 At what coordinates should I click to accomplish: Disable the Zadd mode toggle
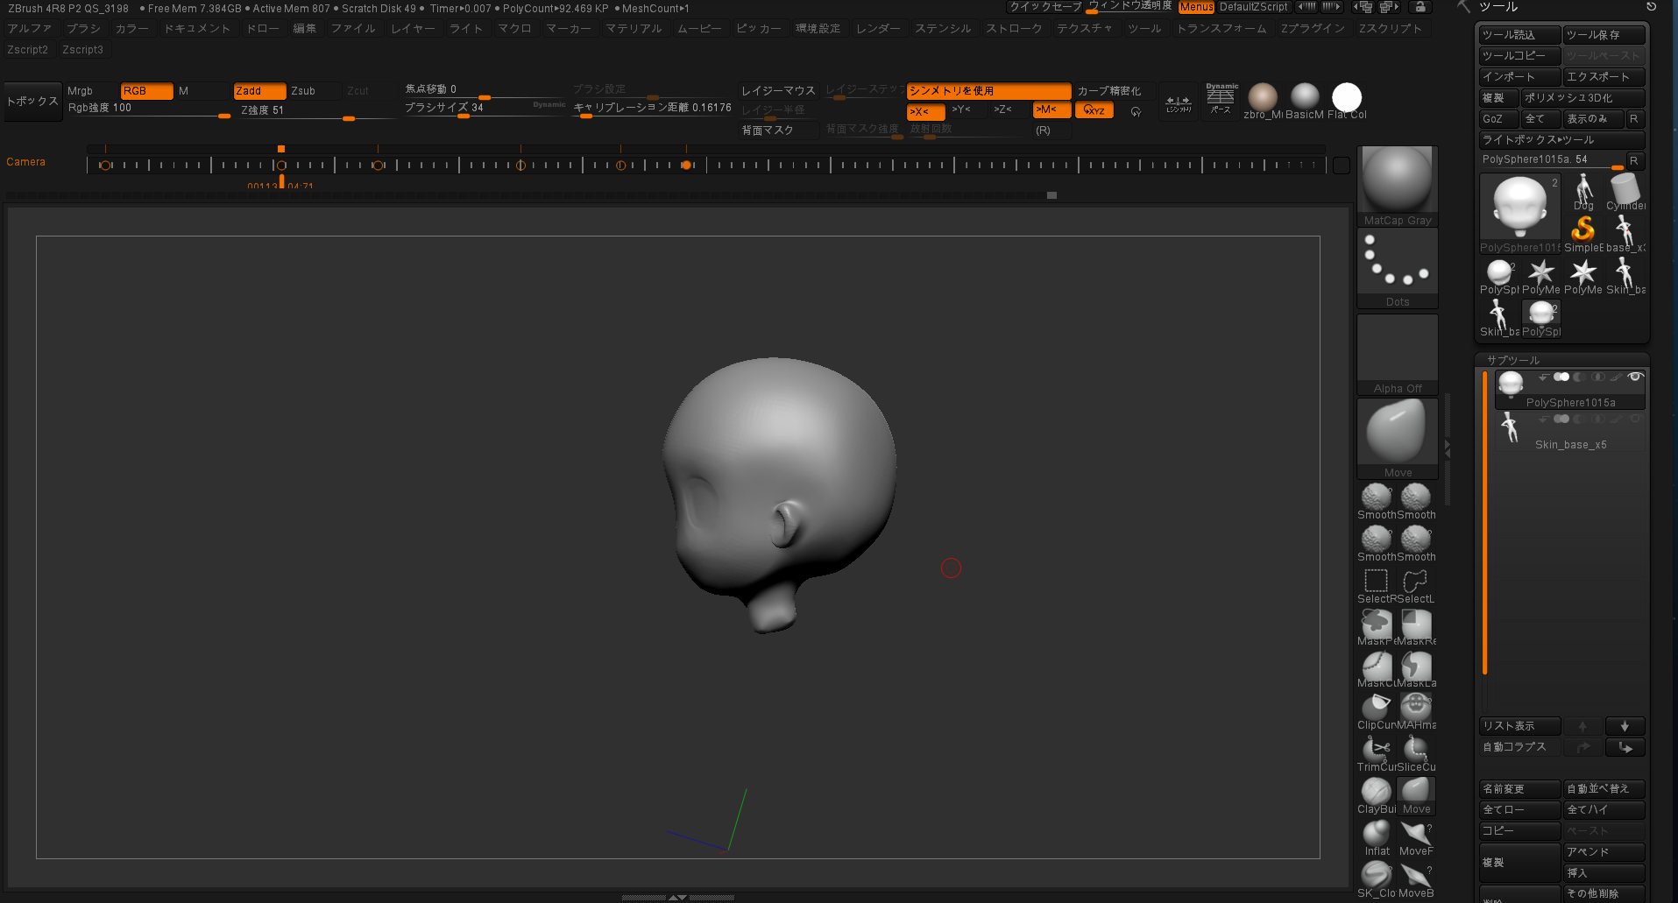pos(259,91)
